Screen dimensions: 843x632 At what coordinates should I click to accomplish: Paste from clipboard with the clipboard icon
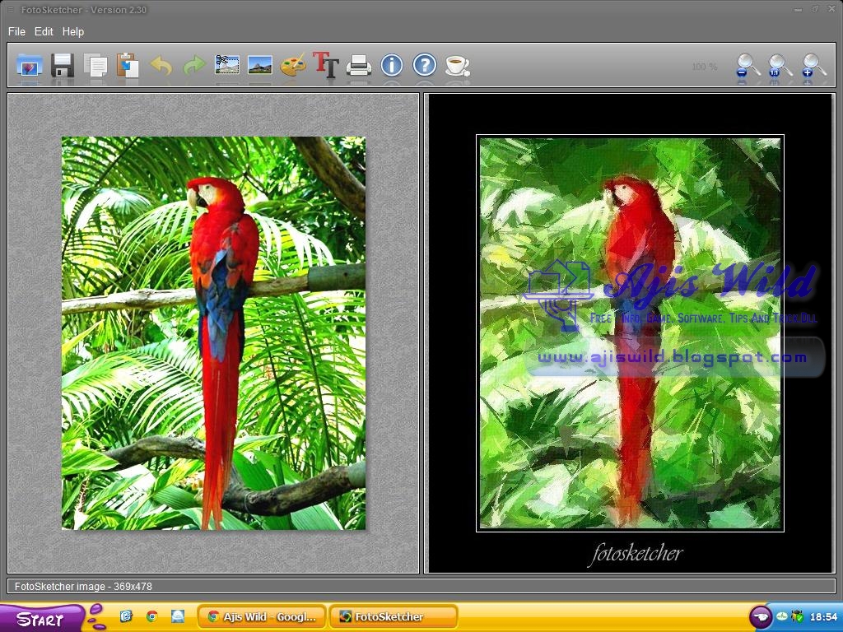(x=128, y=66)
